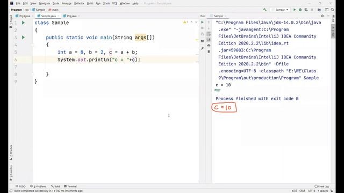
Task: Toggle scroll to end in Run console
Action: [209, 40]
